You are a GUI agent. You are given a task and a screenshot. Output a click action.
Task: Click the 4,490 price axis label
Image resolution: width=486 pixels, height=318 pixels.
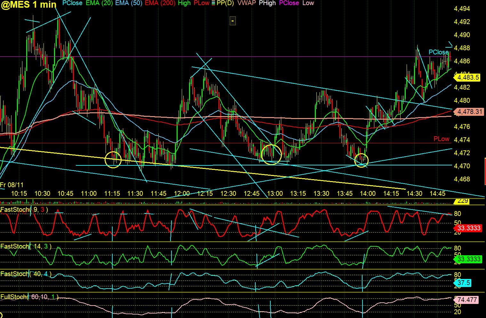(x=462, y=35)
